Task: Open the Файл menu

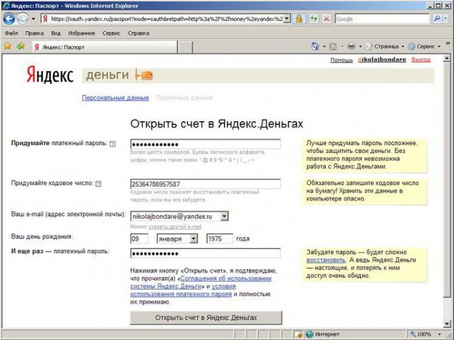Action: (11, 33)
